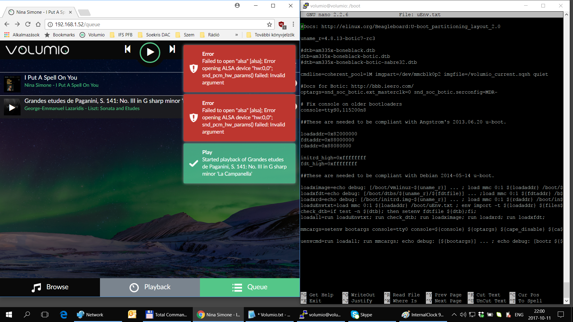Click the PuTTY scrollbar up arrow
The width and height of the screenshot is (573, 322).
point(566,14)
